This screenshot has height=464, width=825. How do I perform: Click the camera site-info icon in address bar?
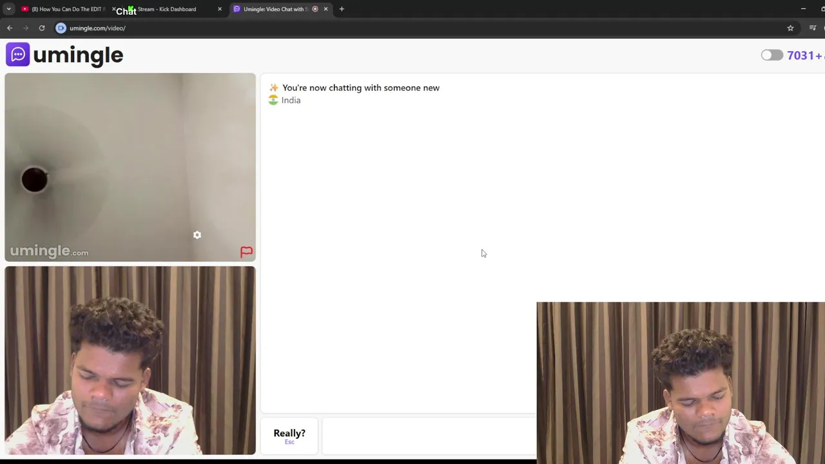click(x=61, y=28)
